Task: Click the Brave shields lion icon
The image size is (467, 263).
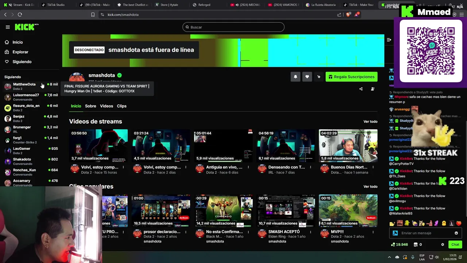Action: point(348,15)
